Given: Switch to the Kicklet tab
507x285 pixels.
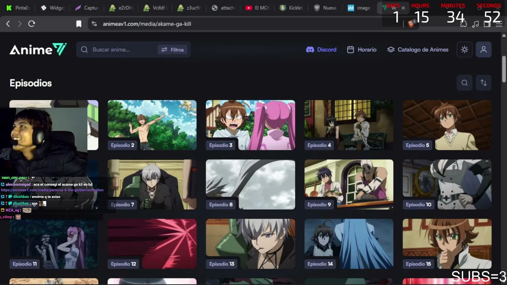Looking at the screenshot, I should (292, 8).
